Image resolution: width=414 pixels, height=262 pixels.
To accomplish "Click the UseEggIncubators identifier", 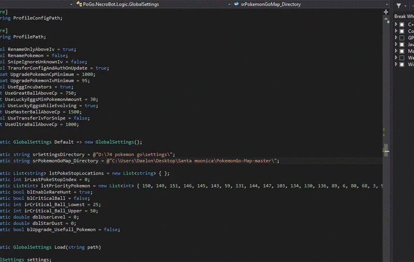I will (29, 87).
